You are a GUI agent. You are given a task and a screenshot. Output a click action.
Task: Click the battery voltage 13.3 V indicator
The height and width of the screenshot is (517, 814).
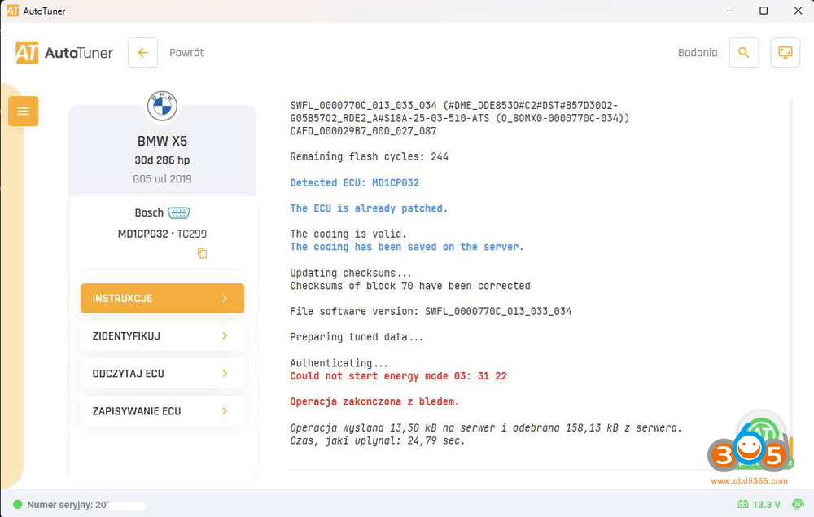[759, 505]
